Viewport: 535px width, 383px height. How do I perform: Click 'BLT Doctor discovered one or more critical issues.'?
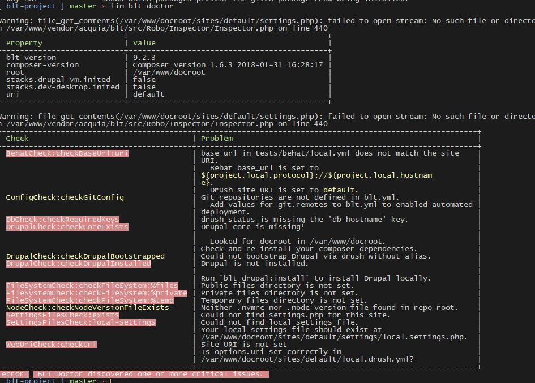(151, 374)
